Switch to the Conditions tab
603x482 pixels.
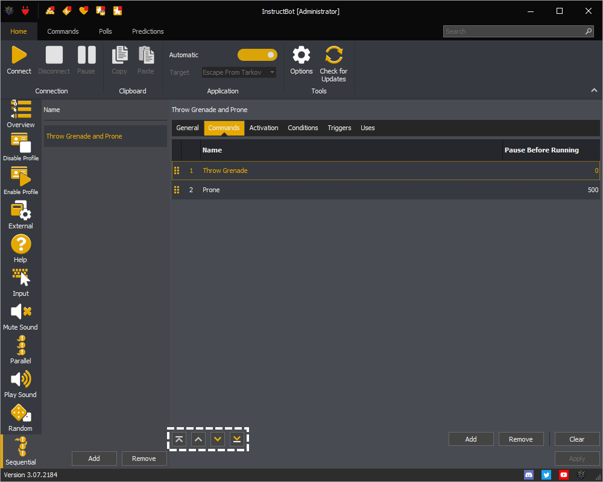tap(303, 128)
